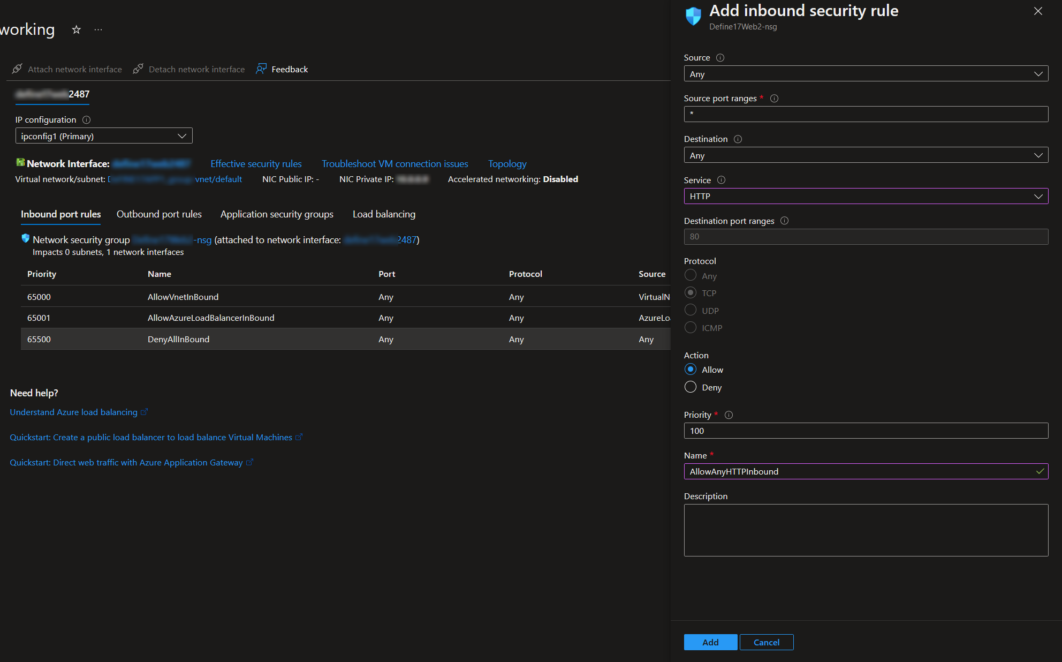Click external link icon beside public load balancer quickstart
This screenshot has height=662, width=1062.
(x=299, y=437)
